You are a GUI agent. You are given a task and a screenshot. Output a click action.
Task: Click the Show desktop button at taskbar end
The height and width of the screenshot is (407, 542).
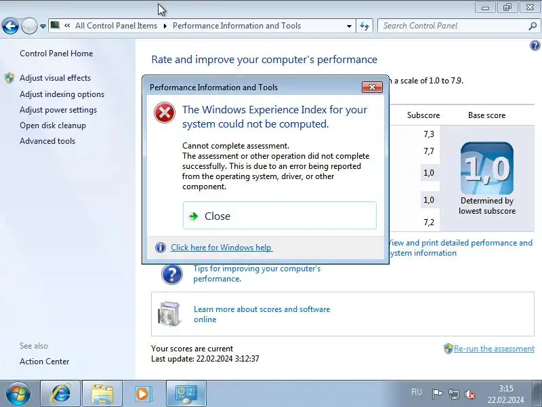click(537, 393)
